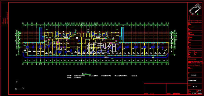This screenshot has height=96, width=204.
Task: Click the 模型组 watermark text
Action: tap(102, 48)
